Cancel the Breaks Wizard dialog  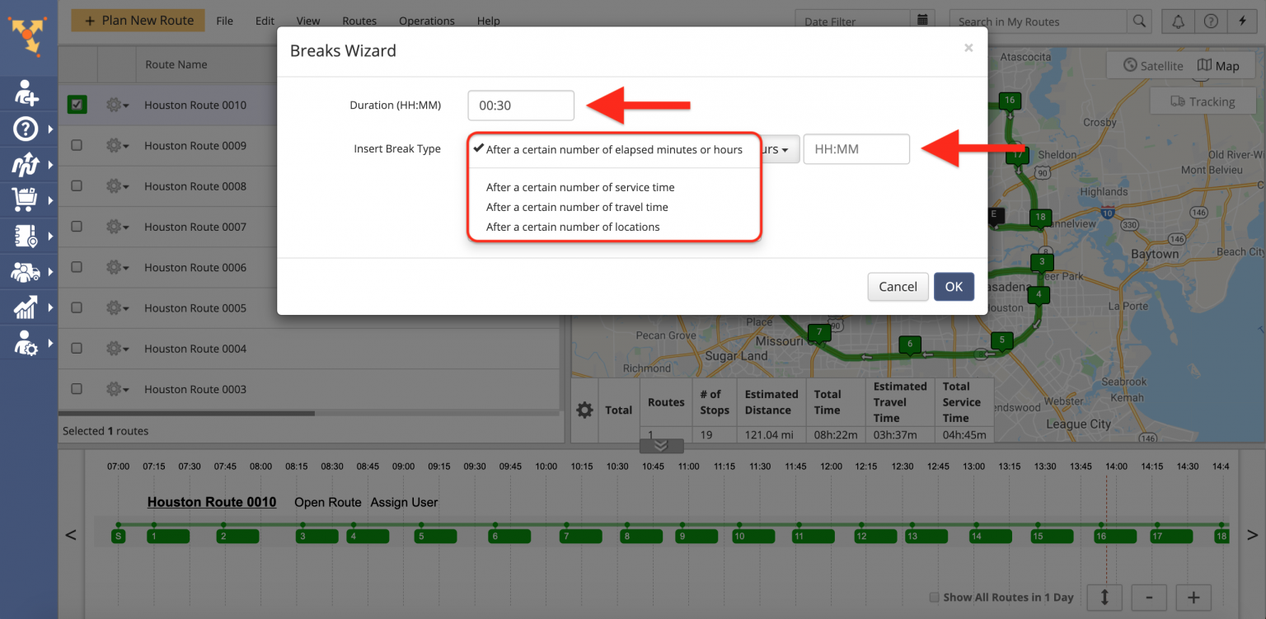898,287
